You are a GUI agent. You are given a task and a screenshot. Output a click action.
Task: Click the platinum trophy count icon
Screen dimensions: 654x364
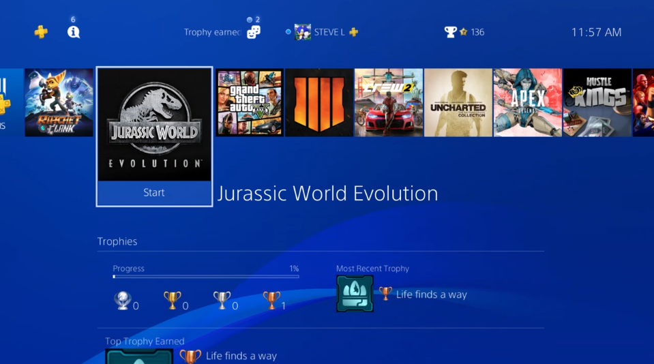click(123, 300)
